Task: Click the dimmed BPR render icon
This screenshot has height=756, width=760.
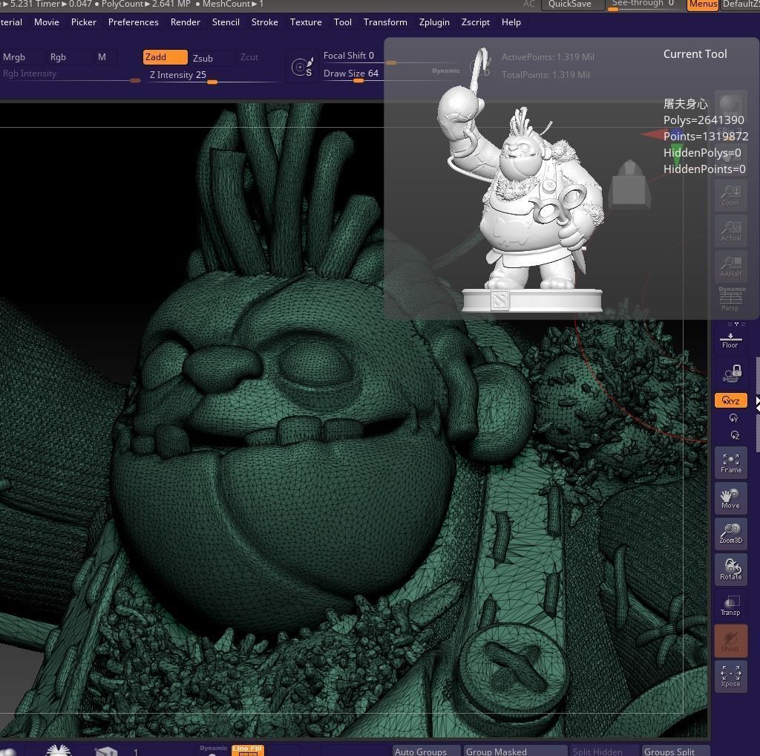Action: point(730,107)
